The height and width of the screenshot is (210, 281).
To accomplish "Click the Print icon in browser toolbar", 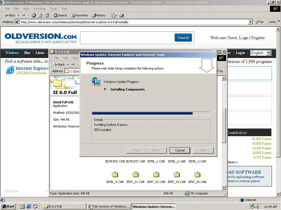I will [122, 15].
